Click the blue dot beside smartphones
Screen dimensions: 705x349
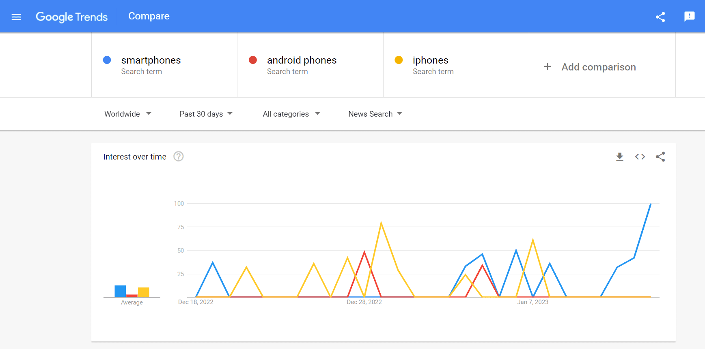[107, 60]
